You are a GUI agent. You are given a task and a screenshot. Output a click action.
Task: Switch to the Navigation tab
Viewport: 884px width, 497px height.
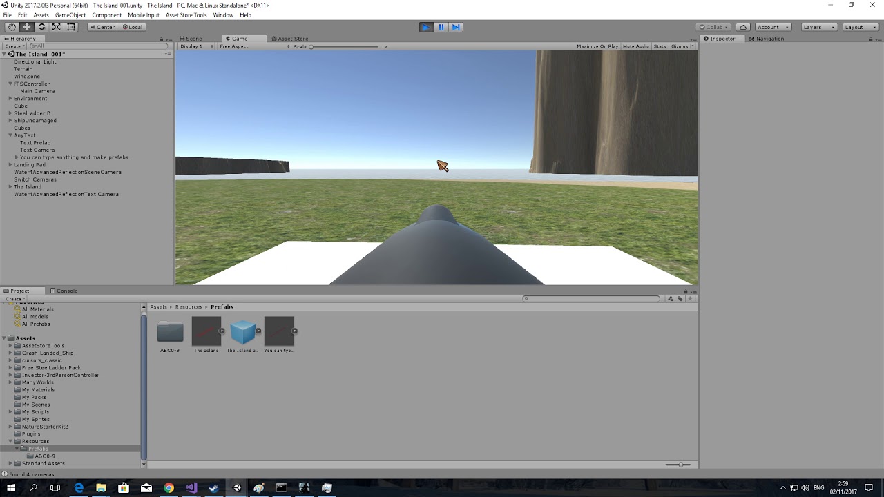[767, 39]
